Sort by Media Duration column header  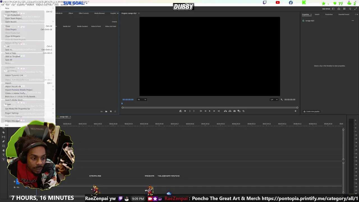click(x=82, y=26)
